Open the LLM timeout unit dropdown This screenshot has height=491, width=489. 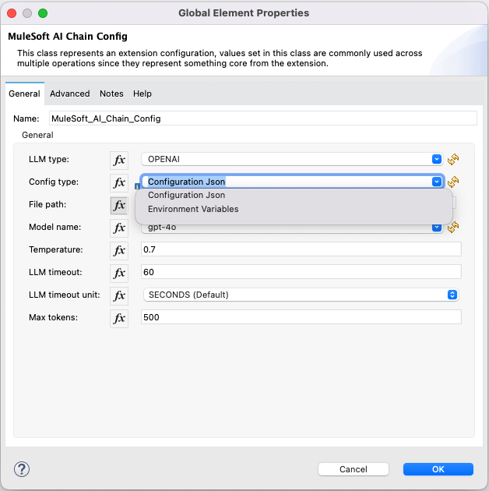301,295
